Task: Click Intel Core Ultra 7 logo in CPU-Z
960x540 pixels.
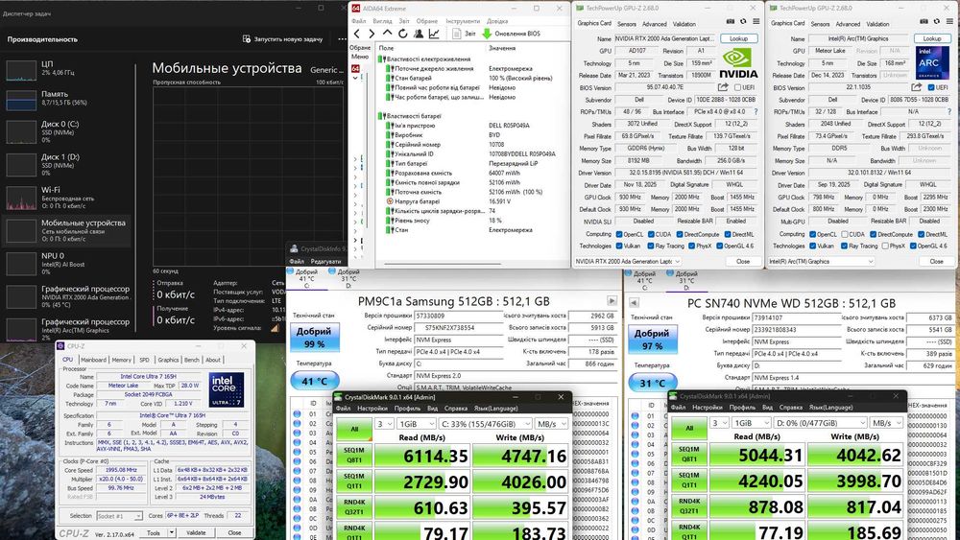Action: (x=226, y=389)
